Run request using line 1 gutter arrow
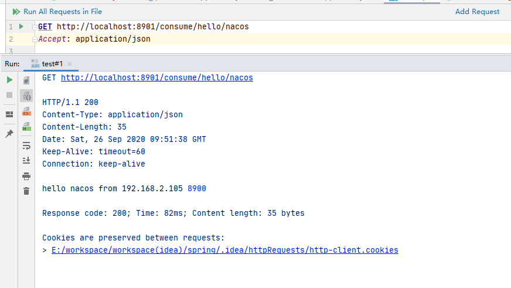Image resolution: width=511 pixels, height=288 pixels. (x=21, y=26)
